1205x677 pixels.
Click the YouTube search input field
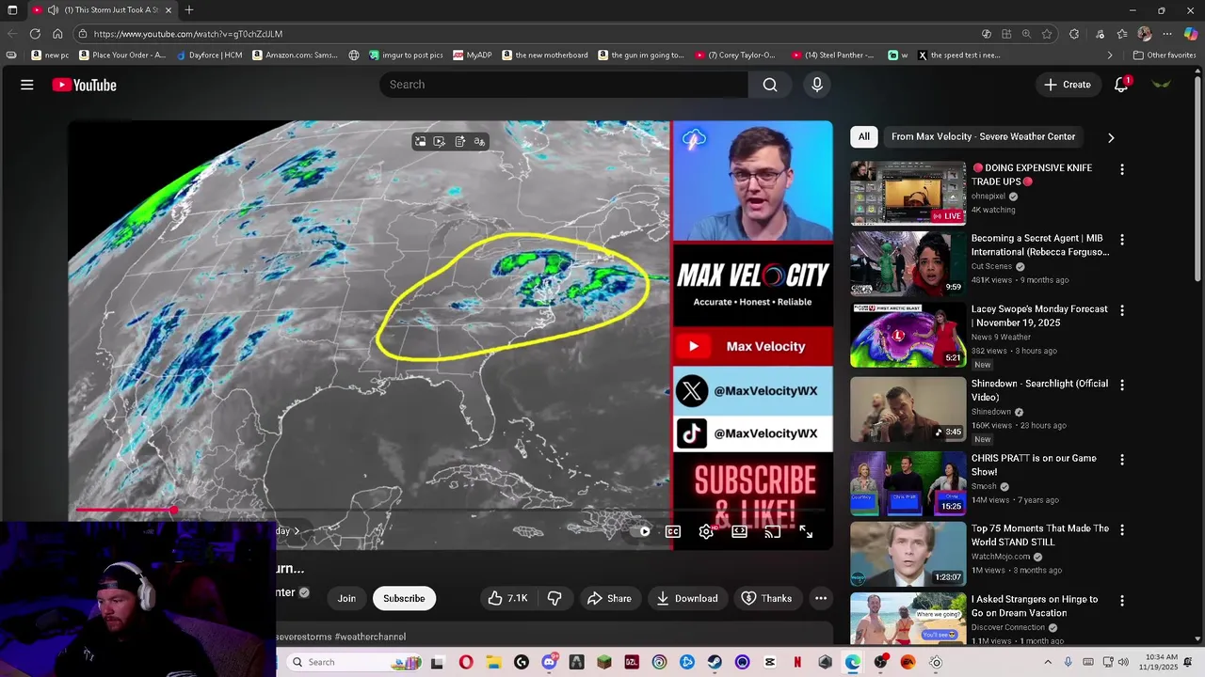564,85
